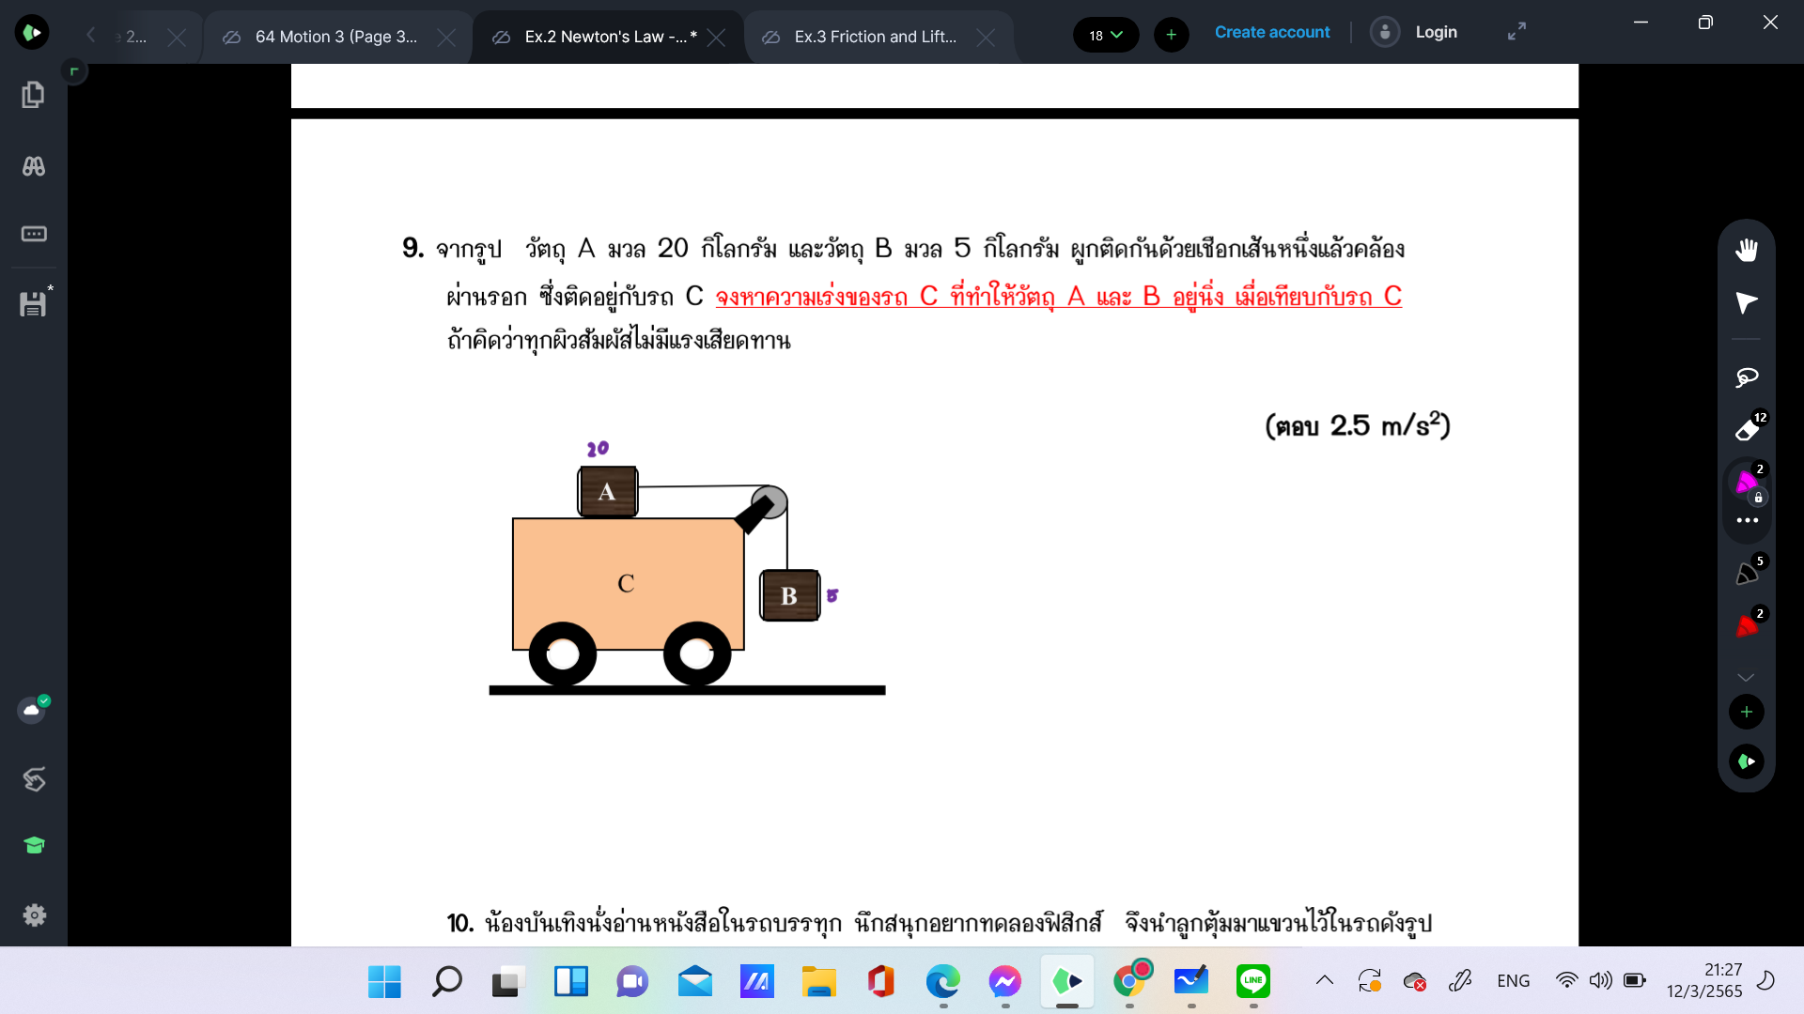
Task: Open the pages panel in left sidebar
Action: click(34, 95)
